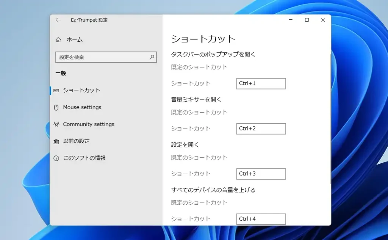
Task: View このソフトの情報 about page
Action: tap(82, 158)
